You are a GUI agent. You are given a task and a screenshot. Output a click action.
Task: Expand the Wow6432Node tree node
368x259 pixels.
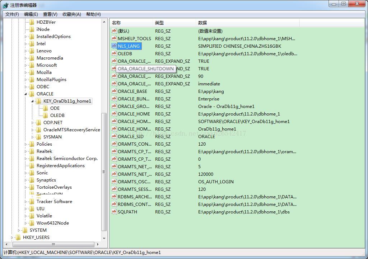coord(25,223)
